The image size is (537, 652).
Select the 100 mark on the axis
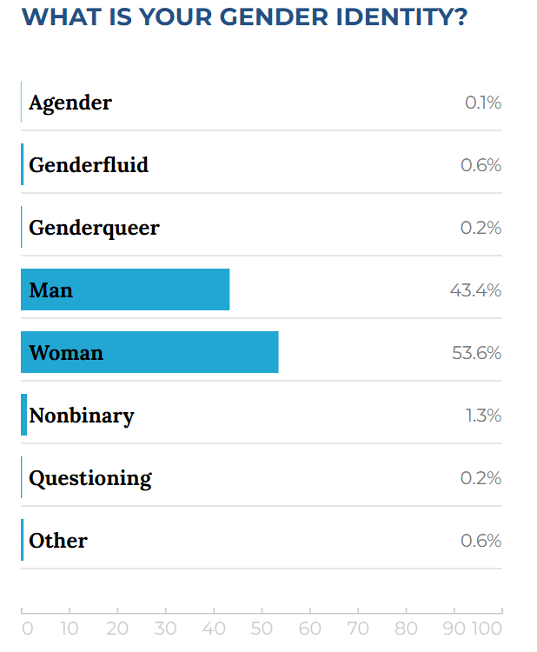coord(487,629)
